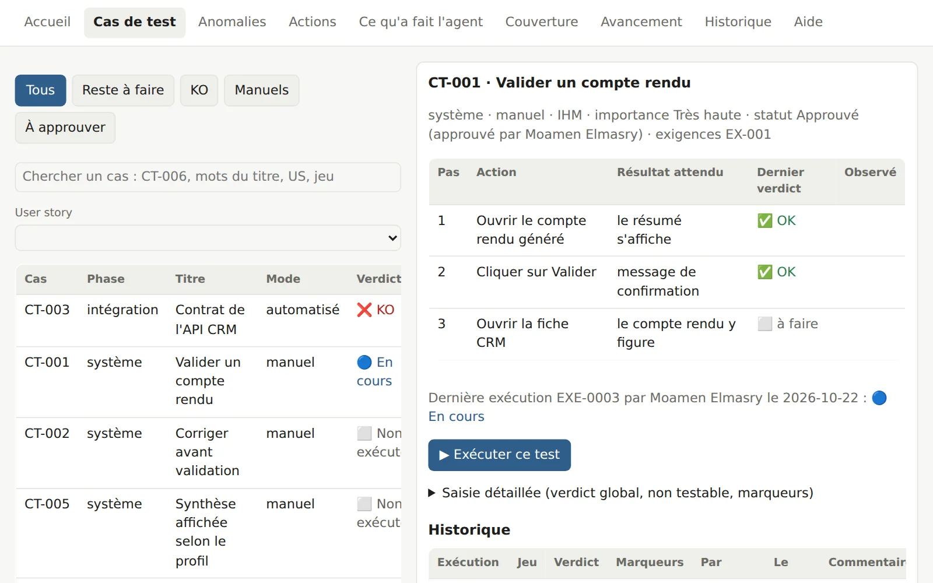The width and height of the screenshot is (933, 583).
Task: Click the Résultat attendu column header
Action: [x=670, y=173]
